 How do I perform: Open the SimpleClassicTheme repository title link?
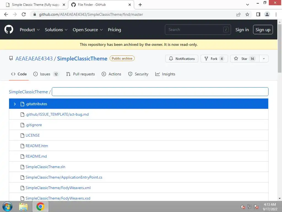pyautogui.click(x=82, y=59)
